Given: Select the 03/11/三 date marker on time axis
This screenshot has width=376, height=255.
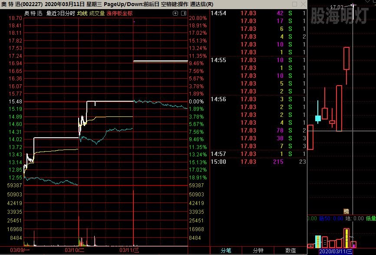Looking at the screenshot, I should point(129,251).
